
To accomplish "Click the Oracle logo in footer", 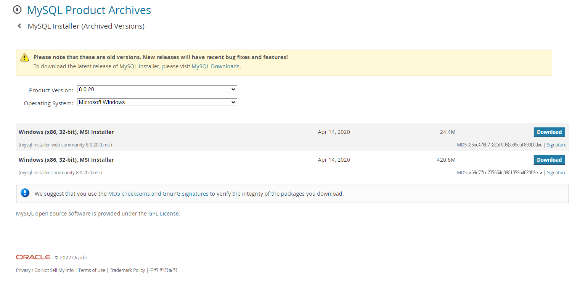I will coord(33,257).
